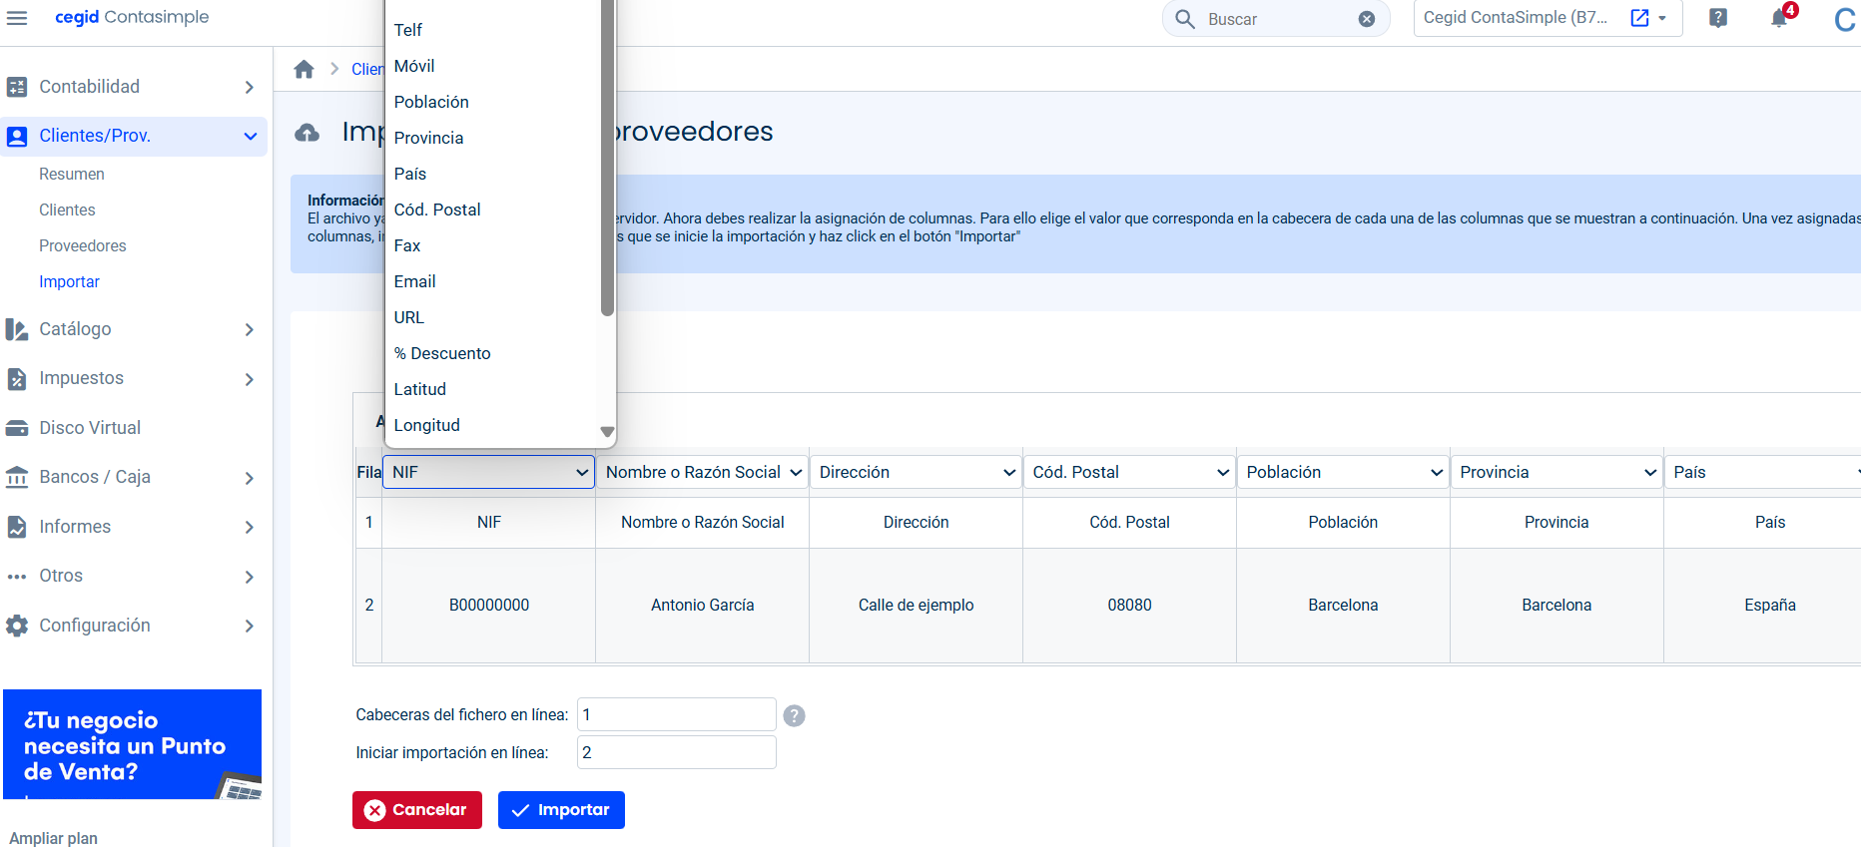Go to Proveedores submenu item
This screenshot has width=1861, height=847.
point(83,245)
